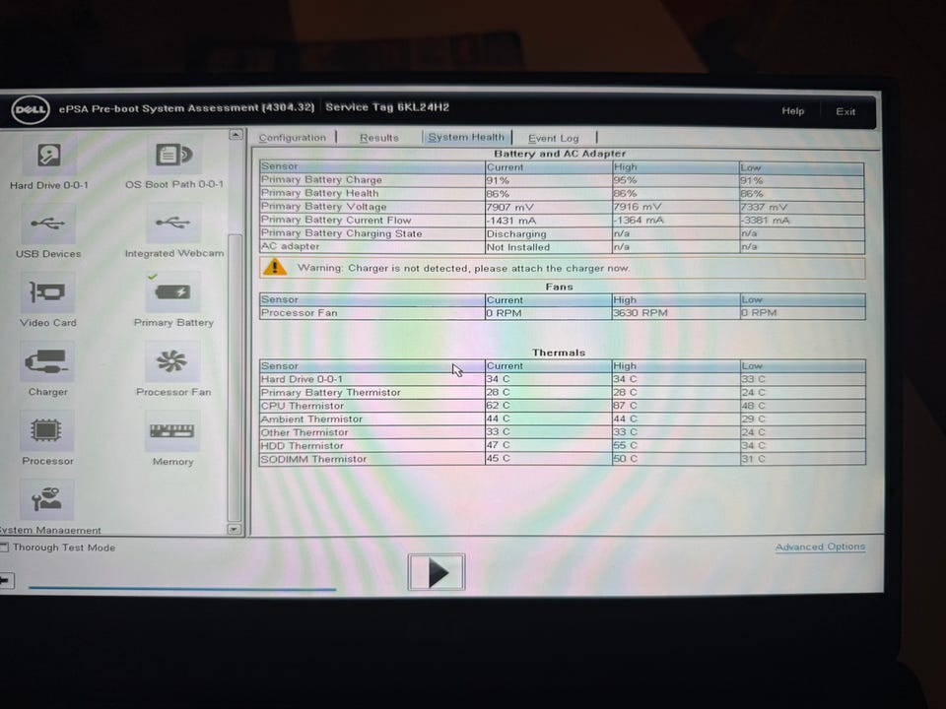Click the device list scroll up arrow

[236, 135]
